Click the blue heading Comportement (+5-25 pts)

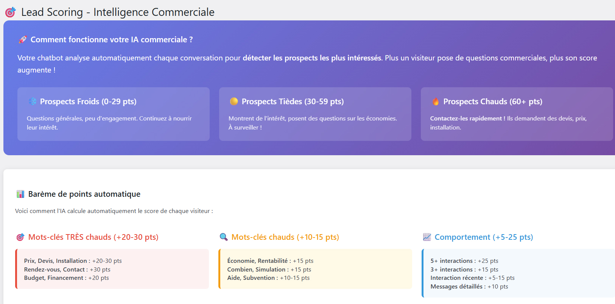484,237
